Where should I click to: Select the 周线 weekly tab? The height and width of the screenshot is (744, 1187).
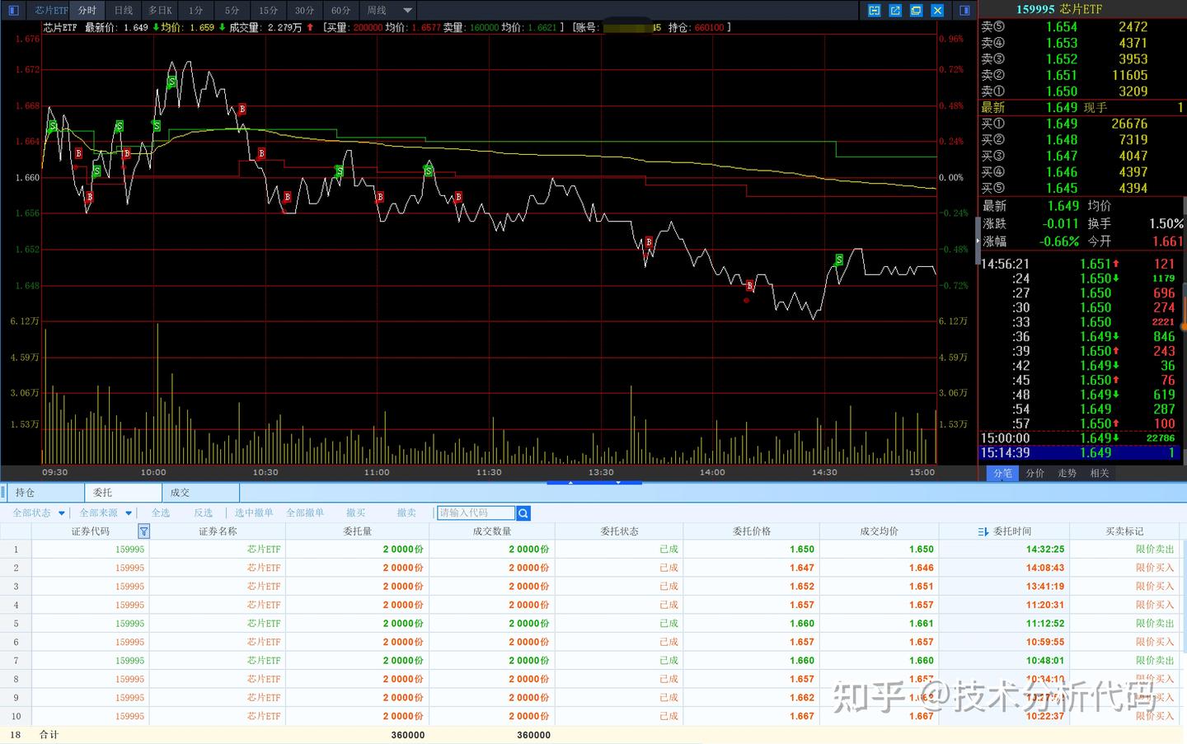(377, 10)
